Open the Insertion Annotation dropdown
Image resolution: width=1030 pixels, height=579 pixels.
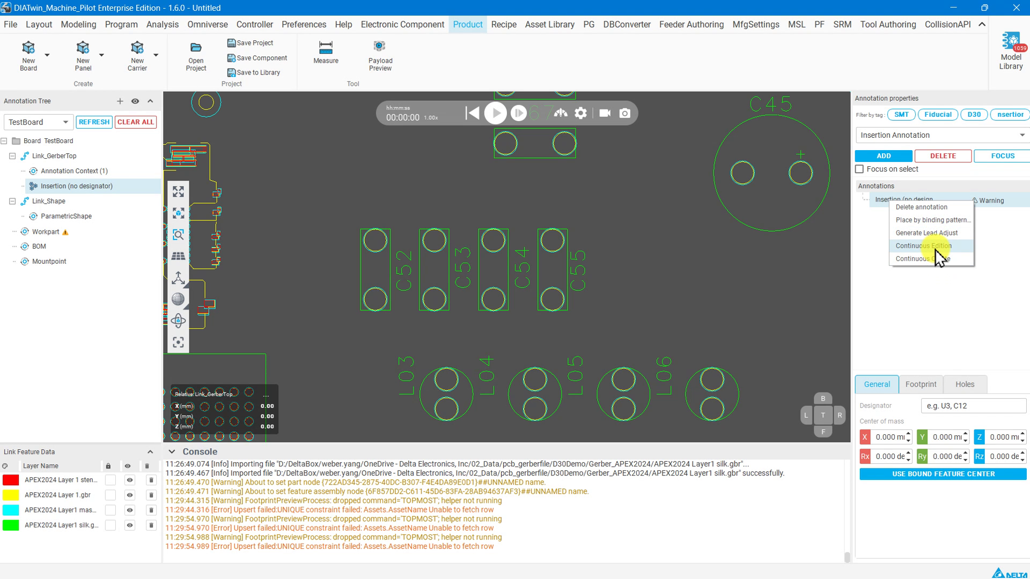943,135
